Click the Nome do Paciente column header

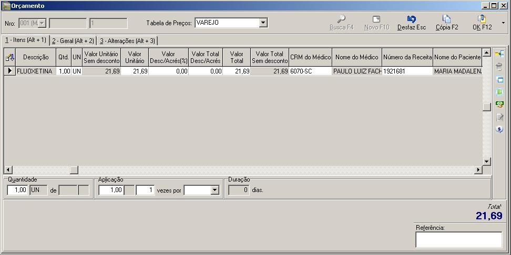(x=457, y=58)
